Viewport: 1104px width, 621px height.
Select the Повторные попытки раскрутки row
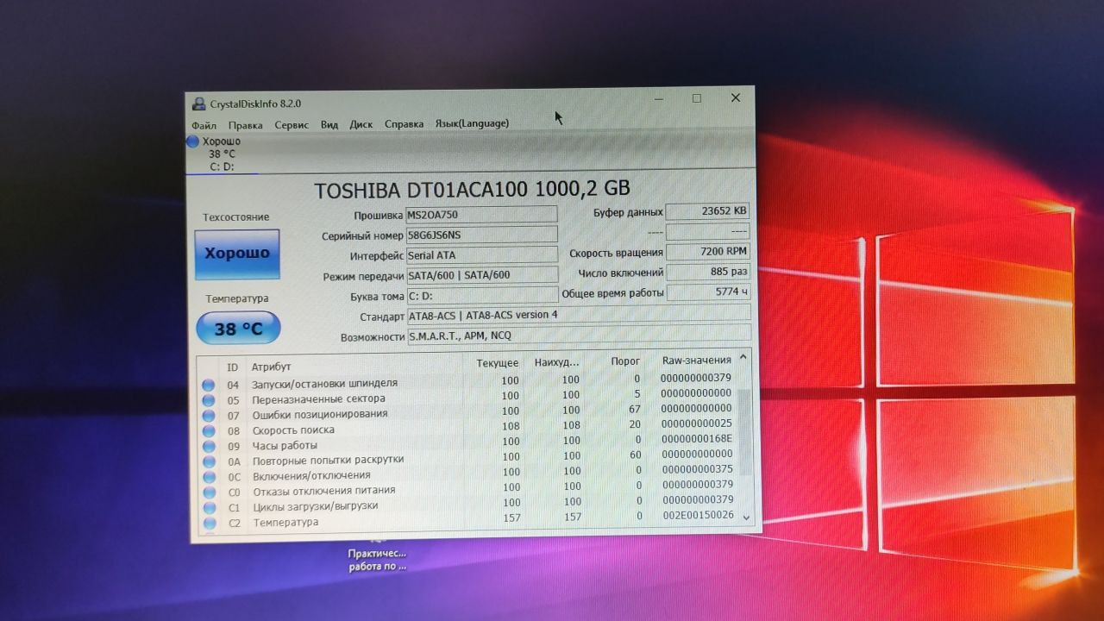click(x=467, y=458)
